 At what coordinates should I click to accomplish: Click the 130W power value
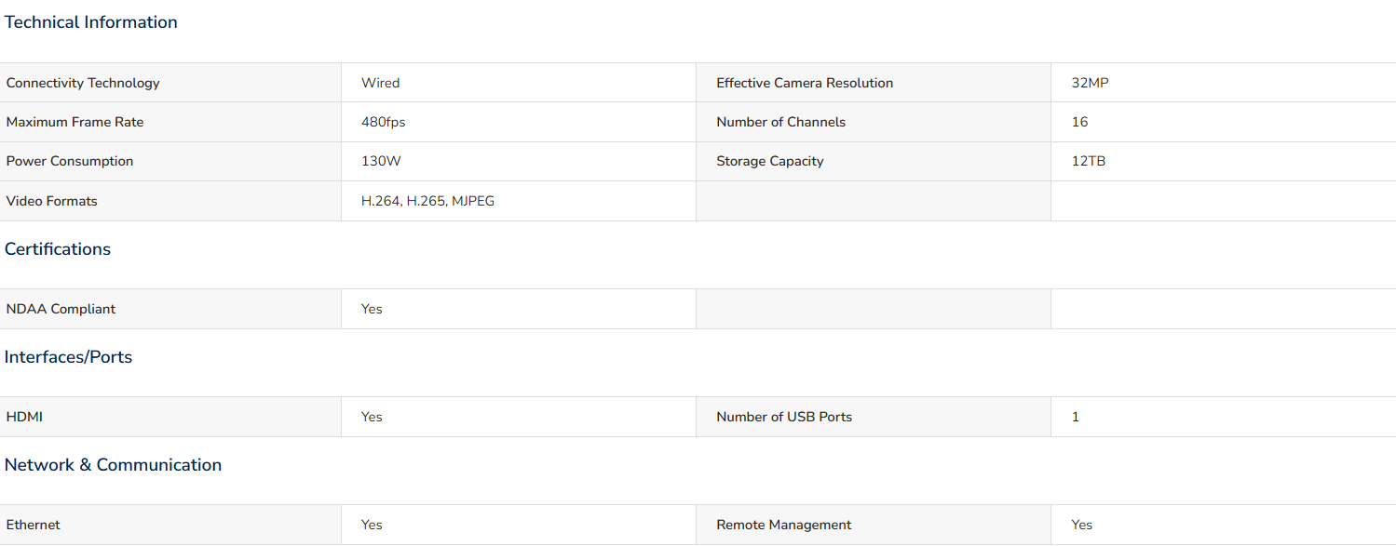(381, 161)
